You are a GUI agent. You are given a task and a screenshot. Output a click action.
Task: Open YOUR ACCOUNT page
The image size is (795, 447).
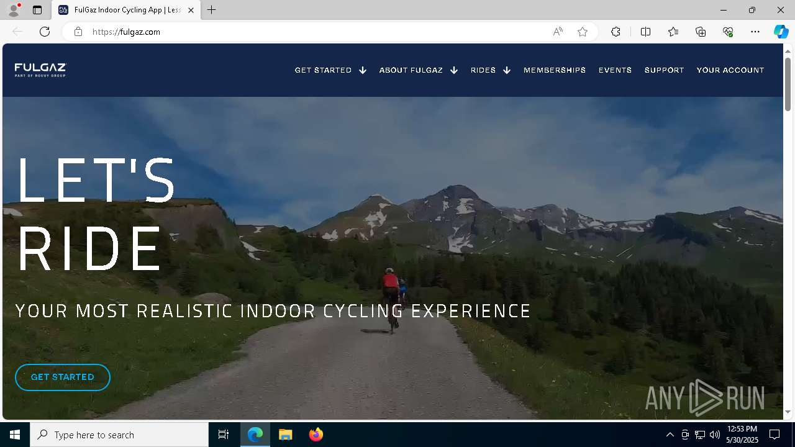tap(730, 70)
